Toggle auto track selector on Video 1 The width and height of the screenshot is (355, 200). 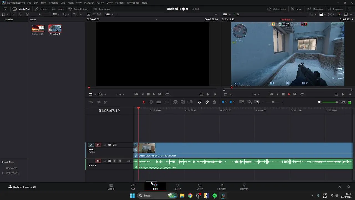coord(110,145)
